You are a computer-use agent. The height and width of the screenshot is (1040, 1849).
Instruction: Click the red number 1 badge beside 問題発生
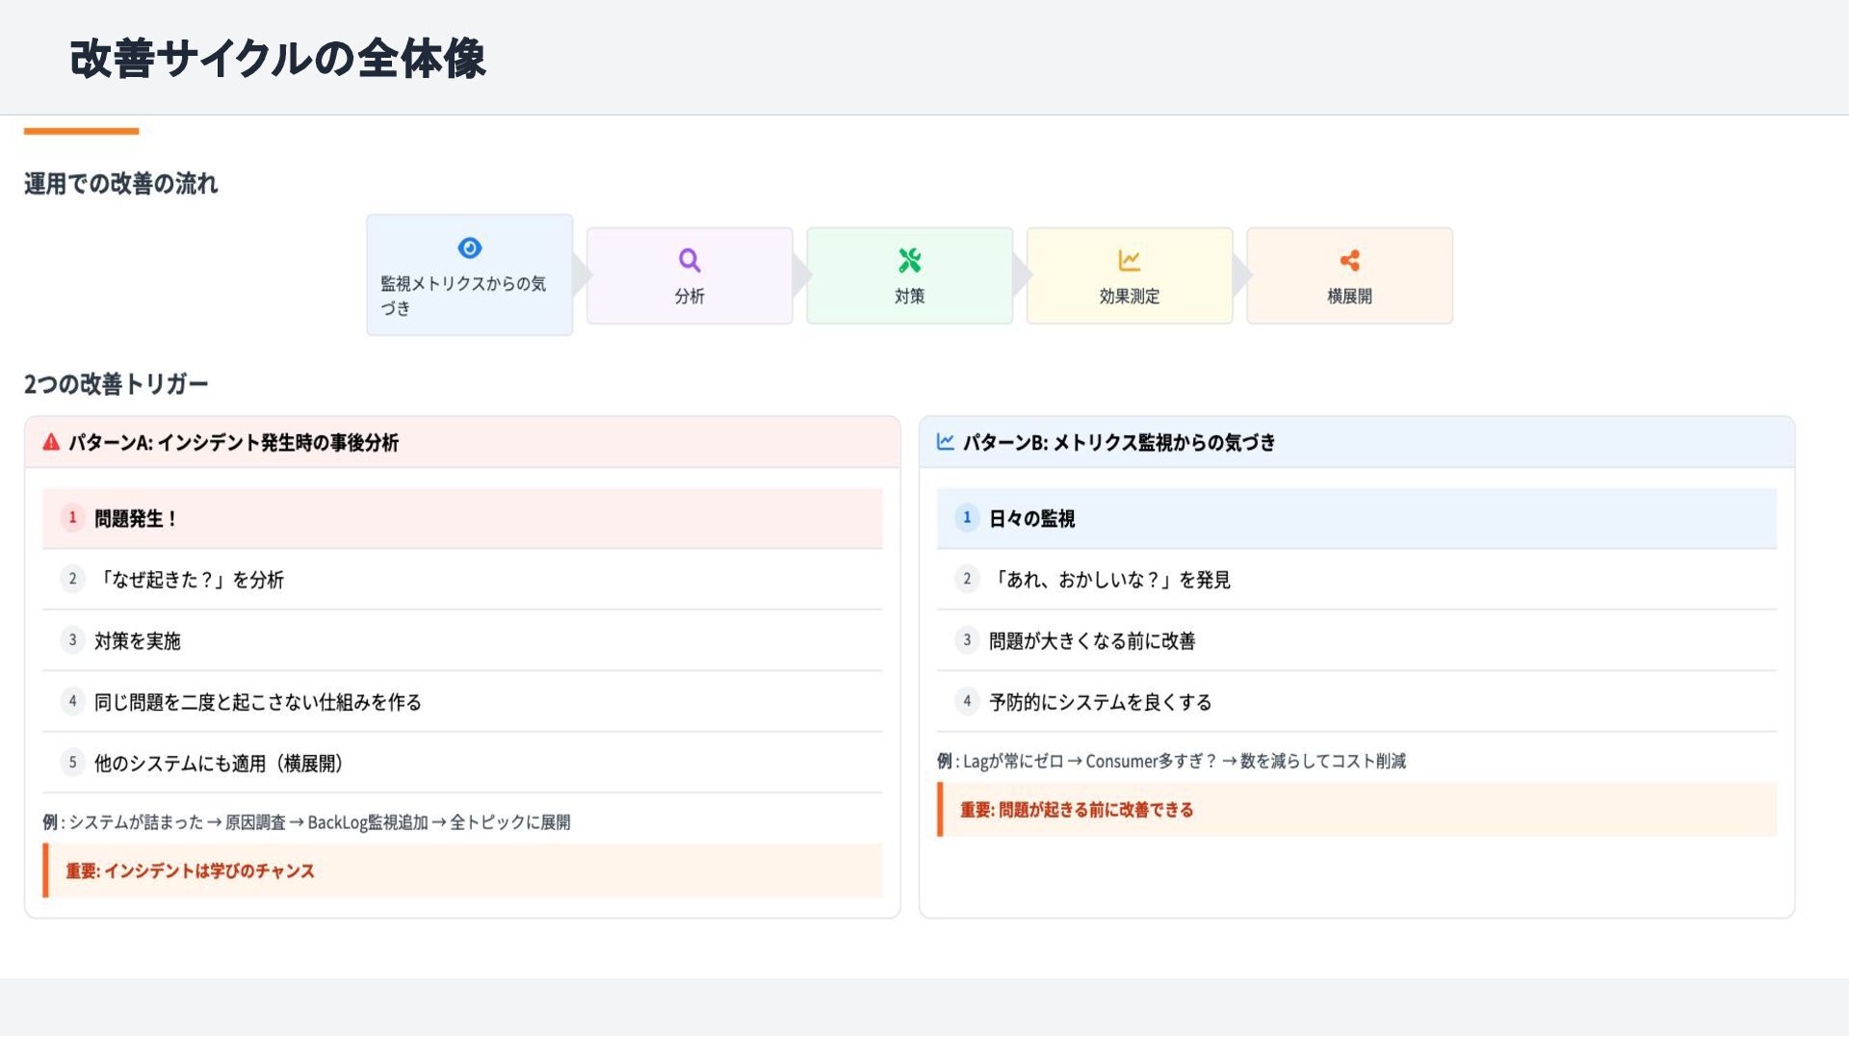click(72, 518)
